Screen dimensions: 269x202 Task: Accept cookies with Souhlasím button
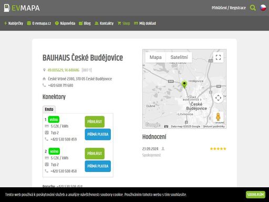pos(255,195)
